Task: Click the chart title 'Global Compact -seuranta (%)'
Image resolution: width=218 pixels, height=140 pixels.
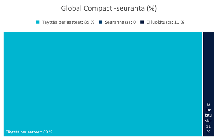Action: [109, 8]
